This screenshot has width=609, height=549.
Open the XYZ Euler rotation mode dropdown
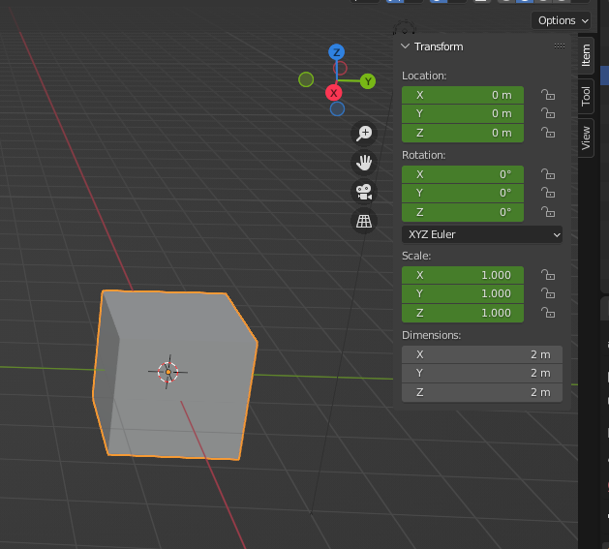coord(482,234)
